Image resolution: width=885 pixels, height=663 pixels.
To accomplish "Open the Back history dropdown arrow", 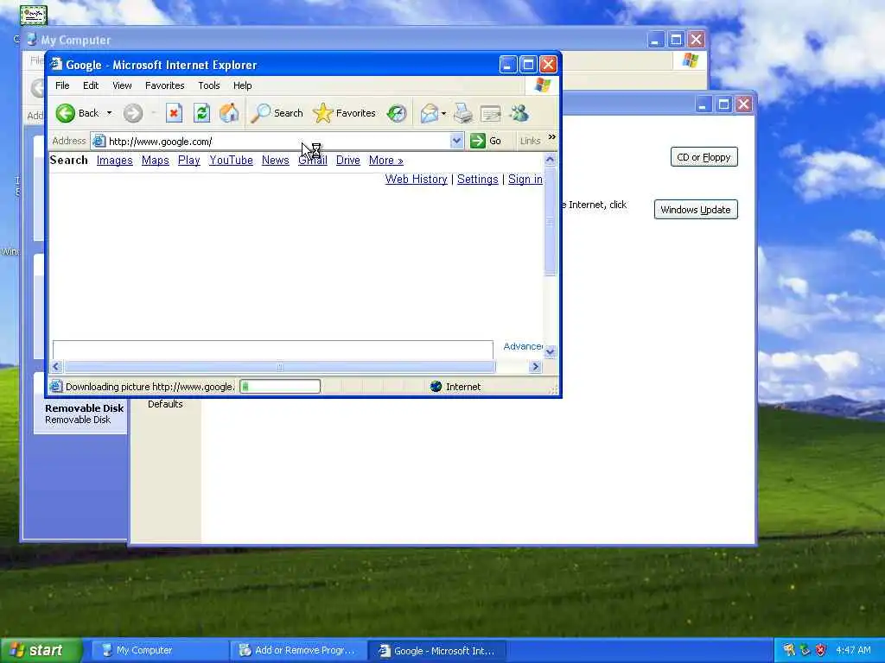I will coord(109,113).
